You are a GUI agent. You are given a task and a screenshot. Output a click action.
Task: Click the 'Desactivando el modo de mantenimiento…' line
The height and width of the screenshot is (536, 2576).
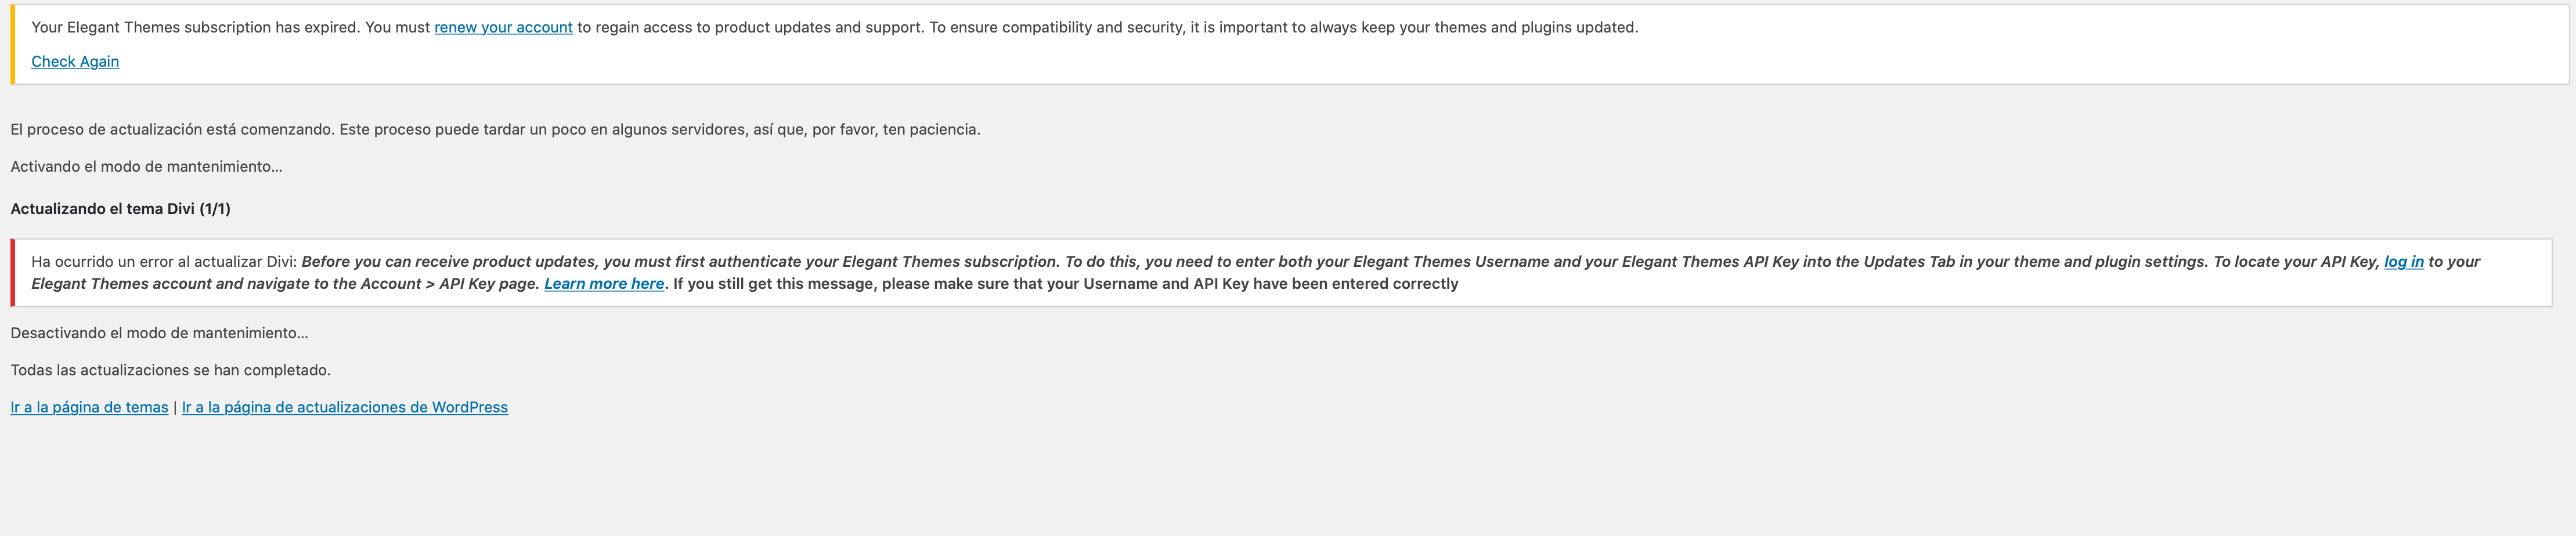(159, 332)
